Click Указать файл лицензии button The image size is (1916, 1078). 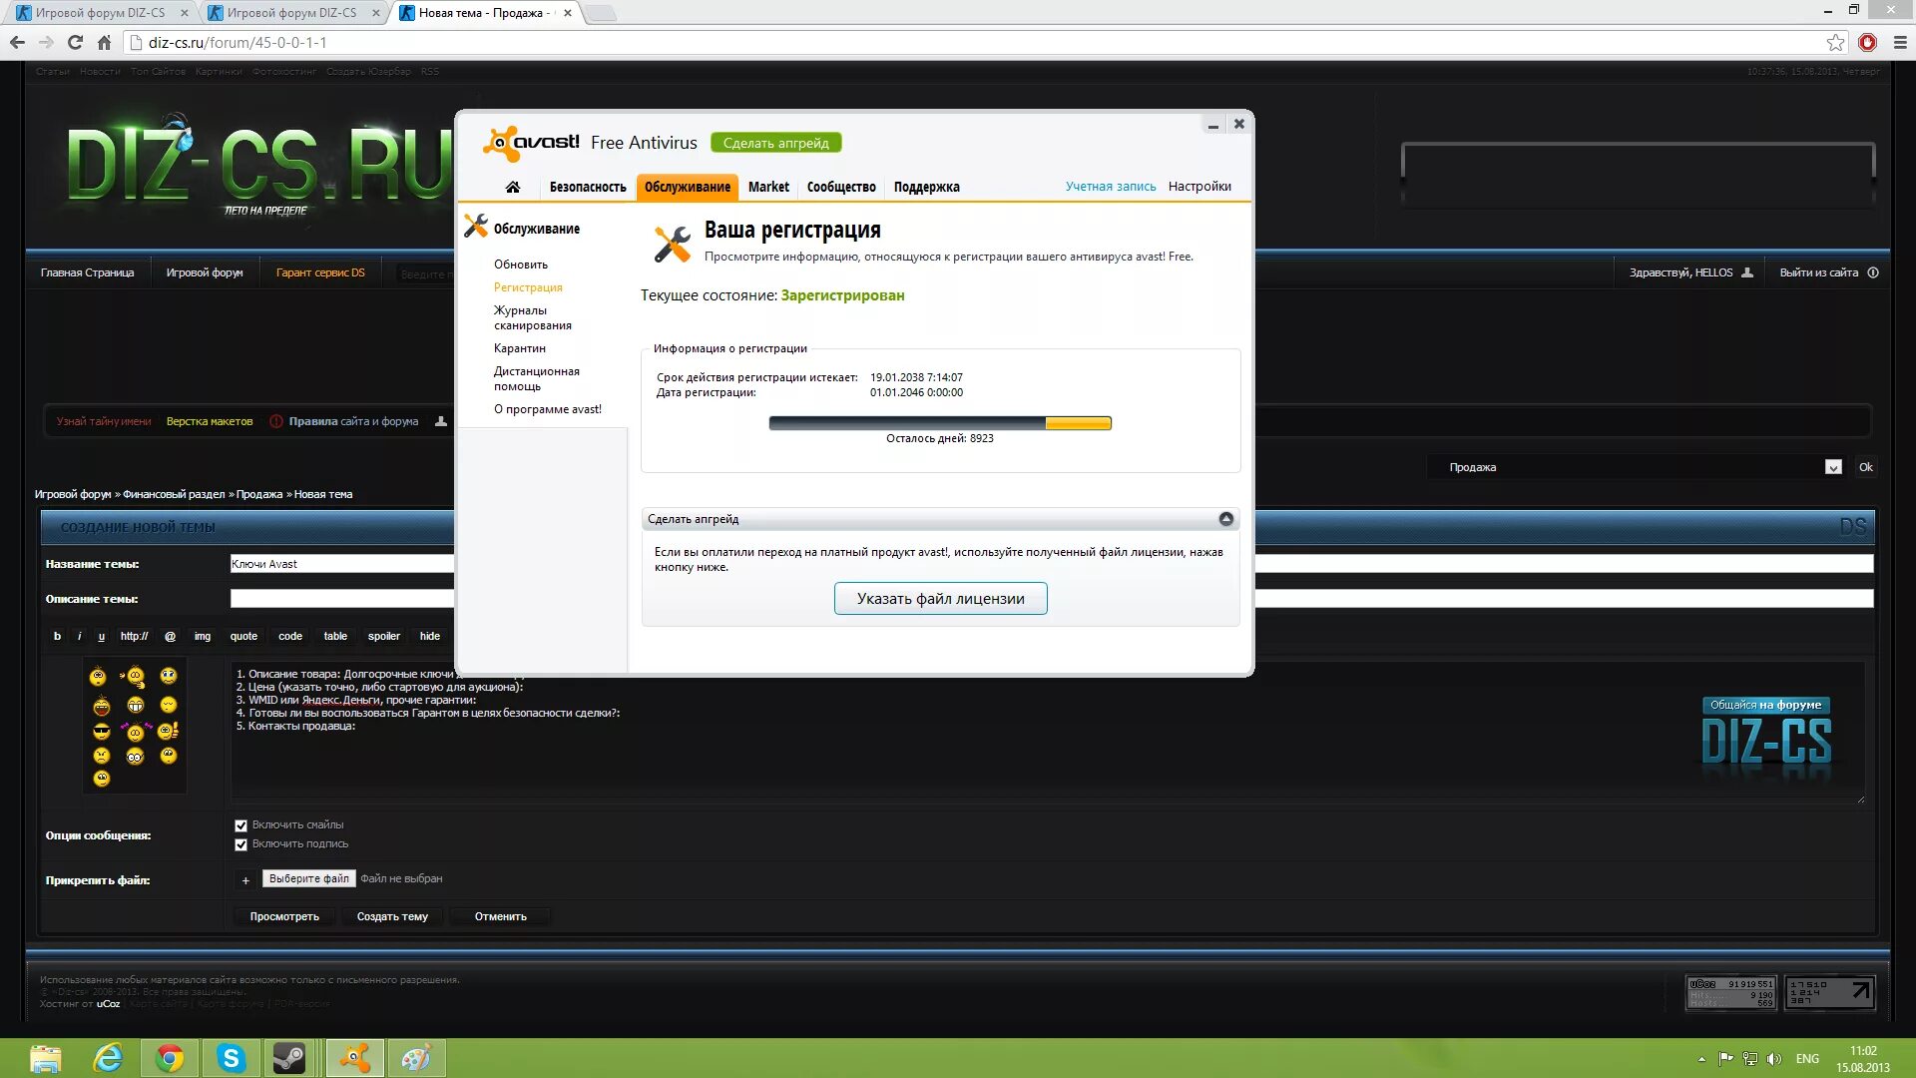tap(940, 599)
